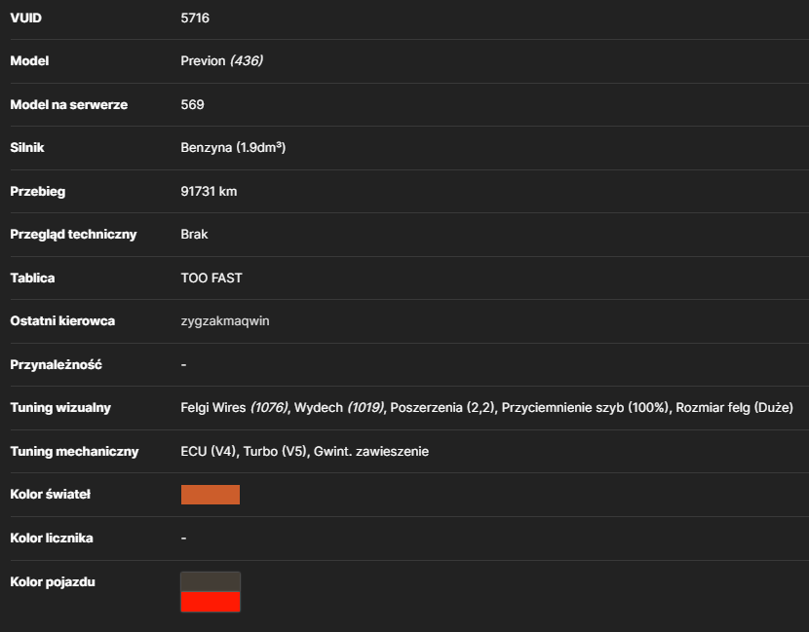
Task: Click the orange Kolor świateł swatch
Action: [x=210, y=495]
